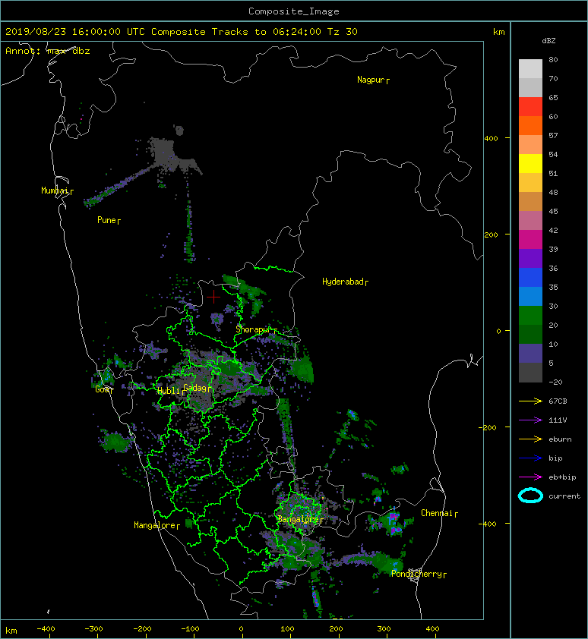Click -400 on the horizontal km axis
588x639 pixels.
click(46, 629)
